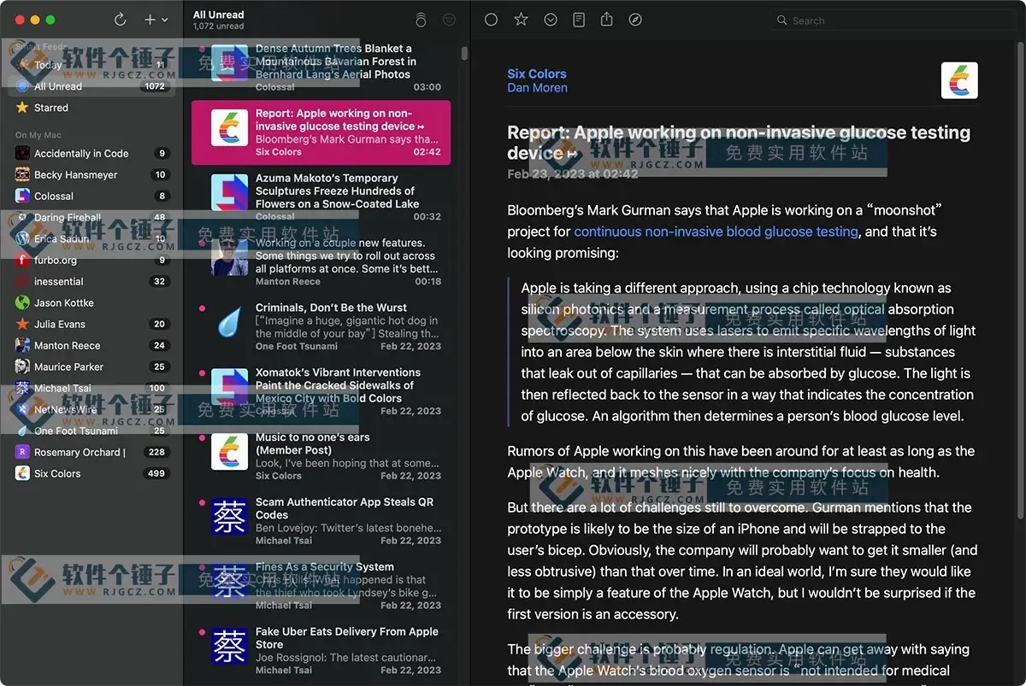This screenshot has width=1026, height=686.
Task: Open the Music to no one's ears post
Action: click(x=321, y=457)
